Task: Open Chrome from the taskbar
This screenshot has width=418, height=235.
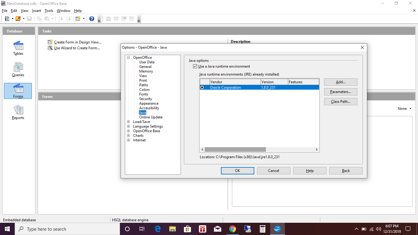Action: pos(233,229)
